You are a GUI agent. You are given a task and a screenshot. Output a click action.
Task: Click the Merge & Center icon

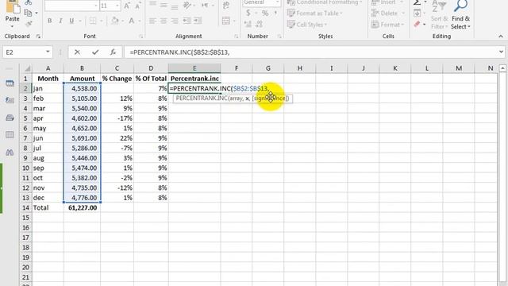tap(226, 21)
